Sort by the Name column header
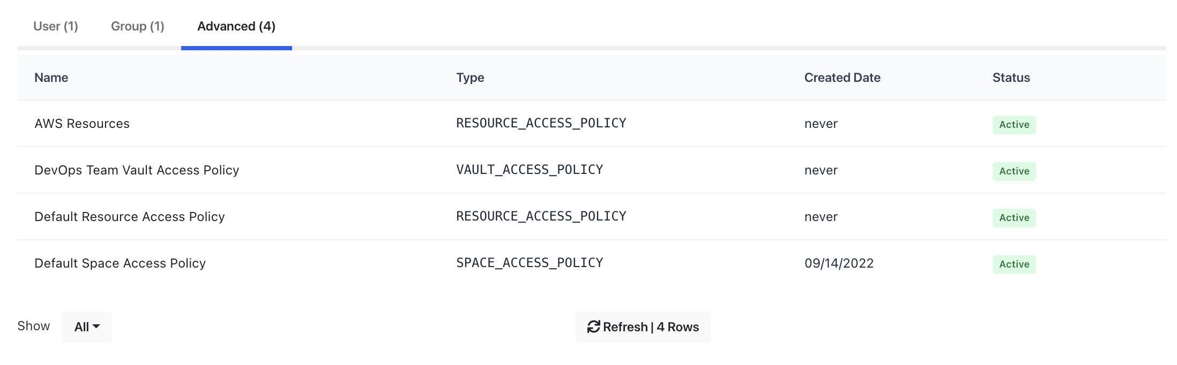This screenshot has height=365, width=1177. tap(51, 78)
